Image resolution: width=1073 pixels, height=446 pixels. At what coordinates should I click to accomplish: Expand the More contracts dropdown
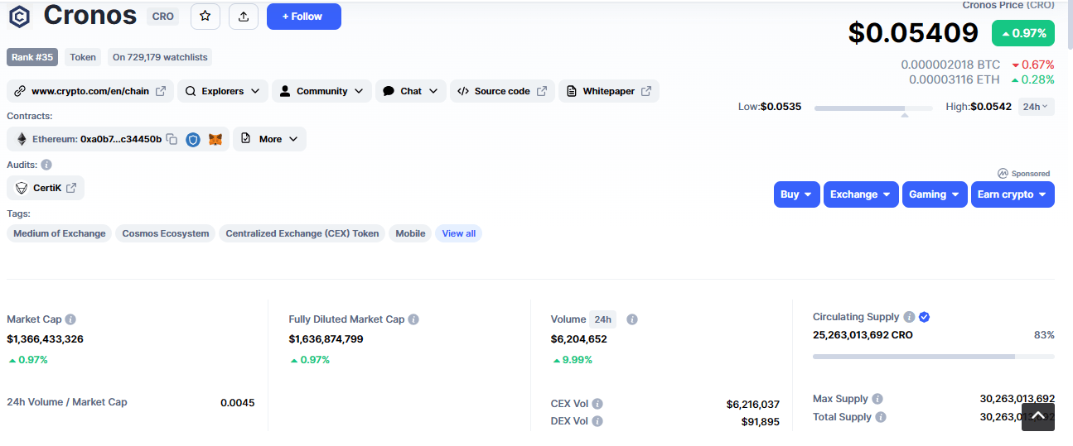[x=269, y=139]
